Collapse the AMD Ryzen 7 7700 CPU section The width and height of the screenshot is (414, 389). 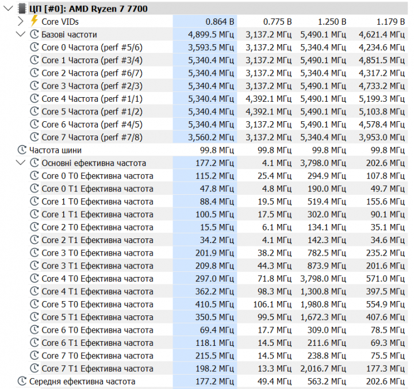(x=8, y=9)
